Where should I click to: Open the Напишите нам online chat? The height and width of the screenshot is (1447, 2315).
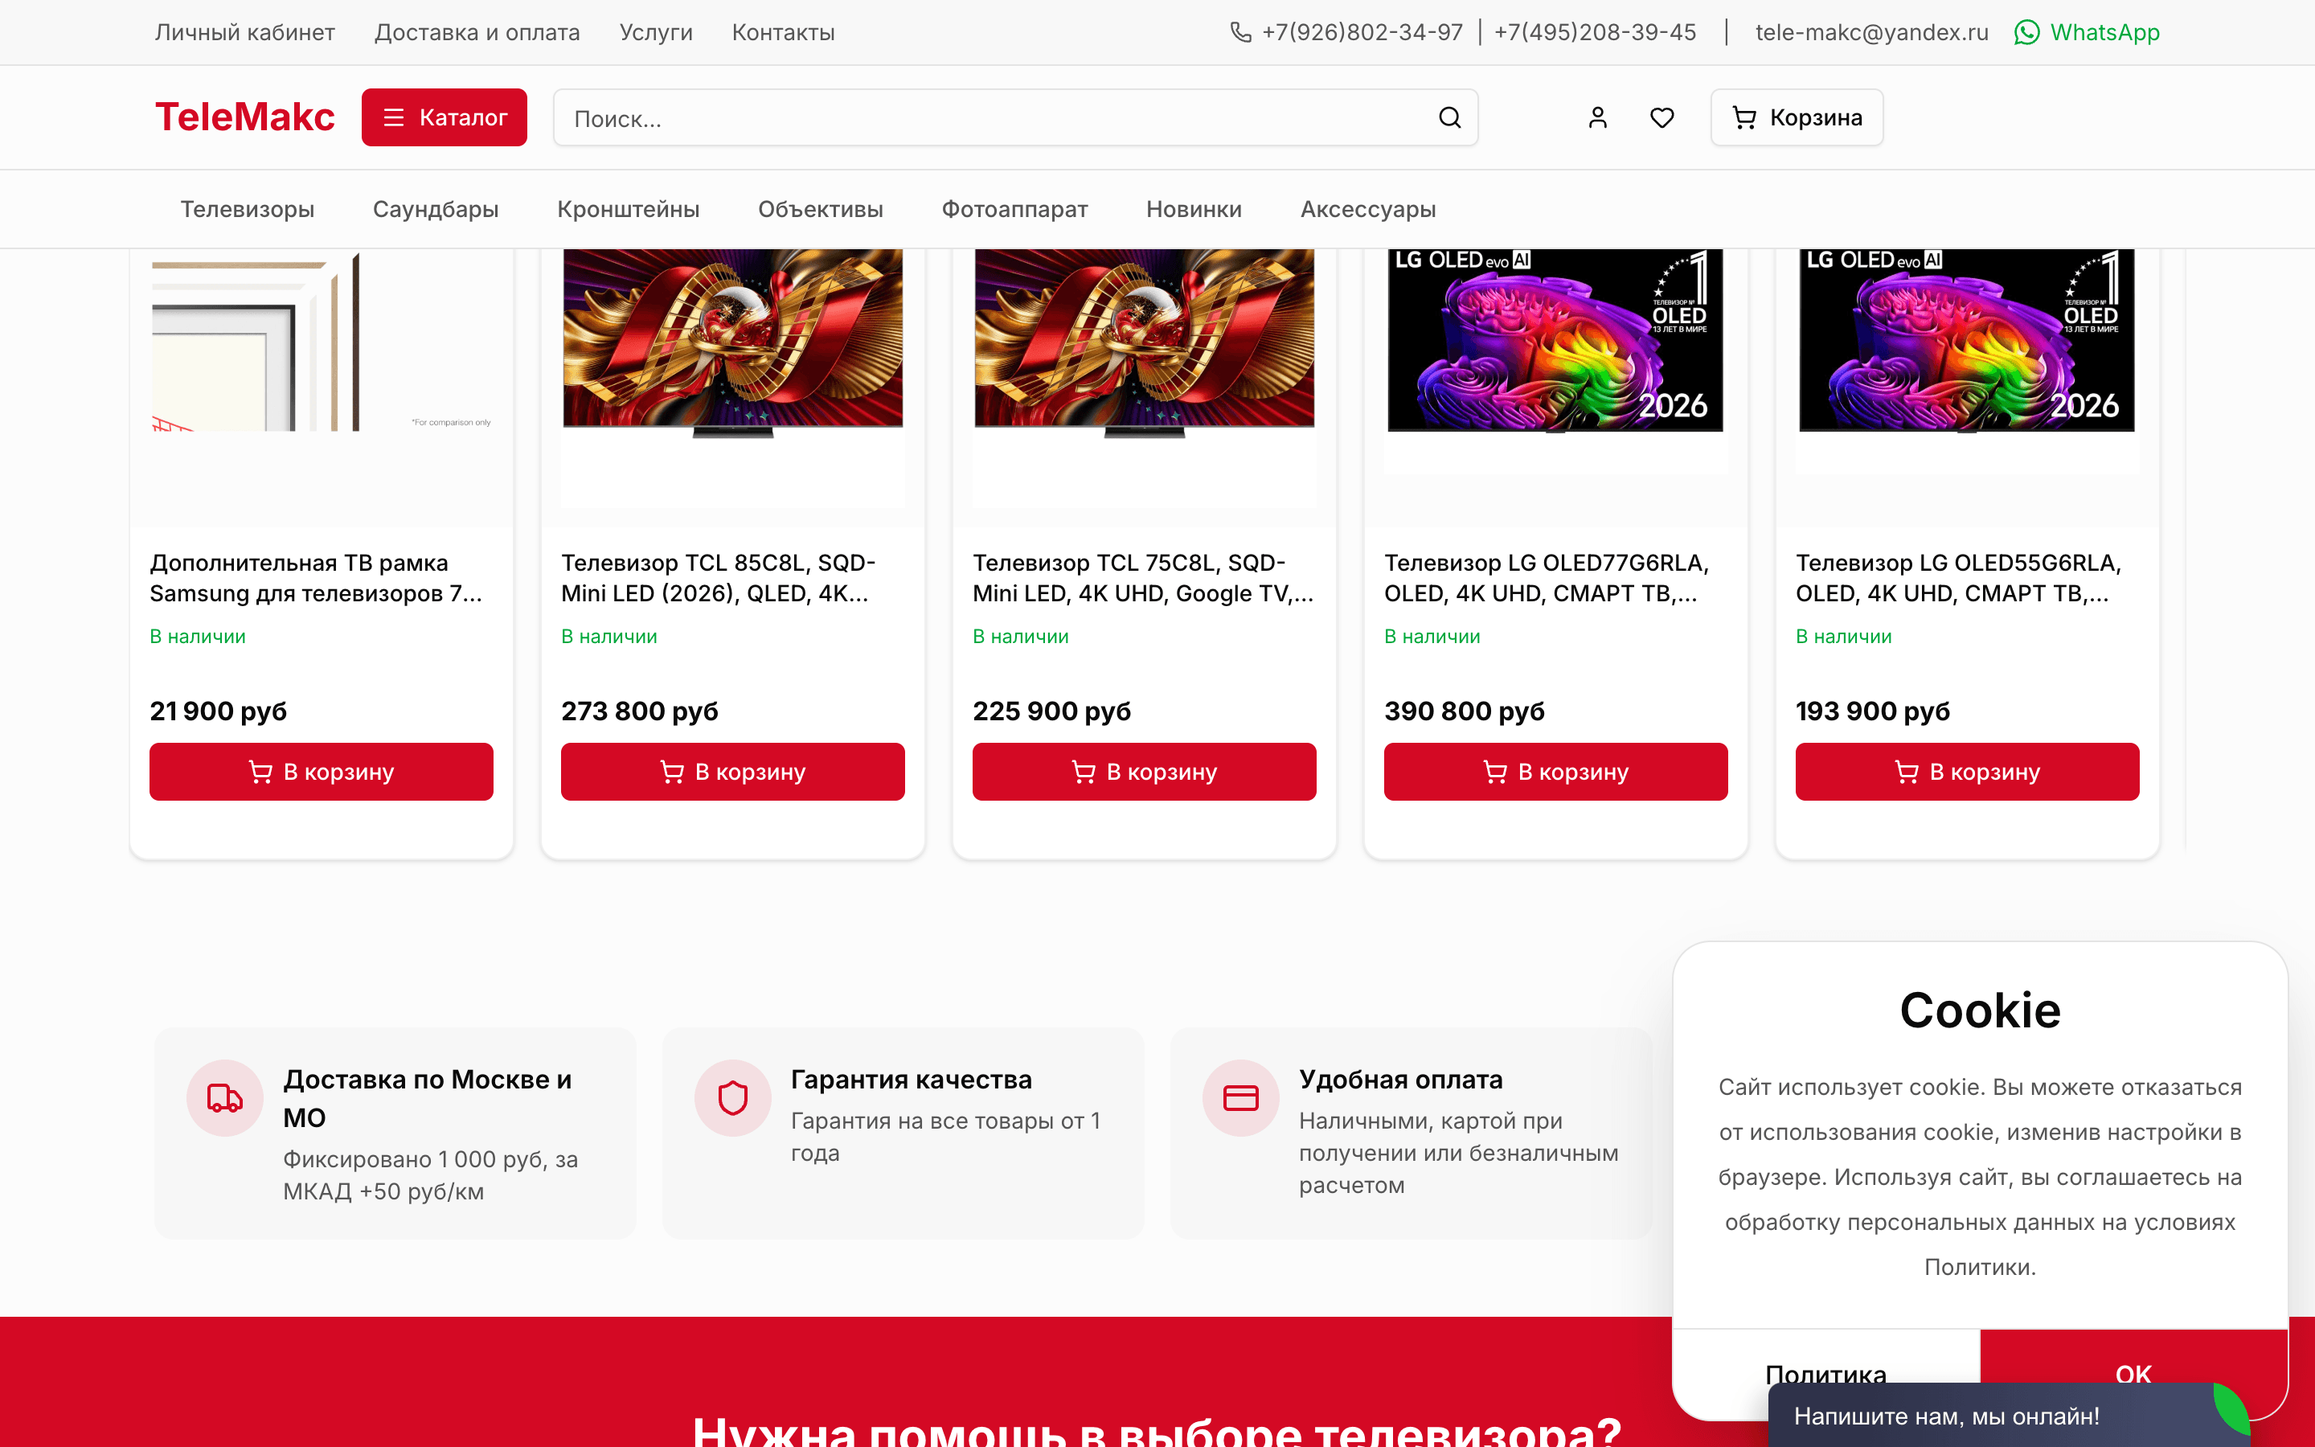pyautogui.click(x=2009, y=1416)
